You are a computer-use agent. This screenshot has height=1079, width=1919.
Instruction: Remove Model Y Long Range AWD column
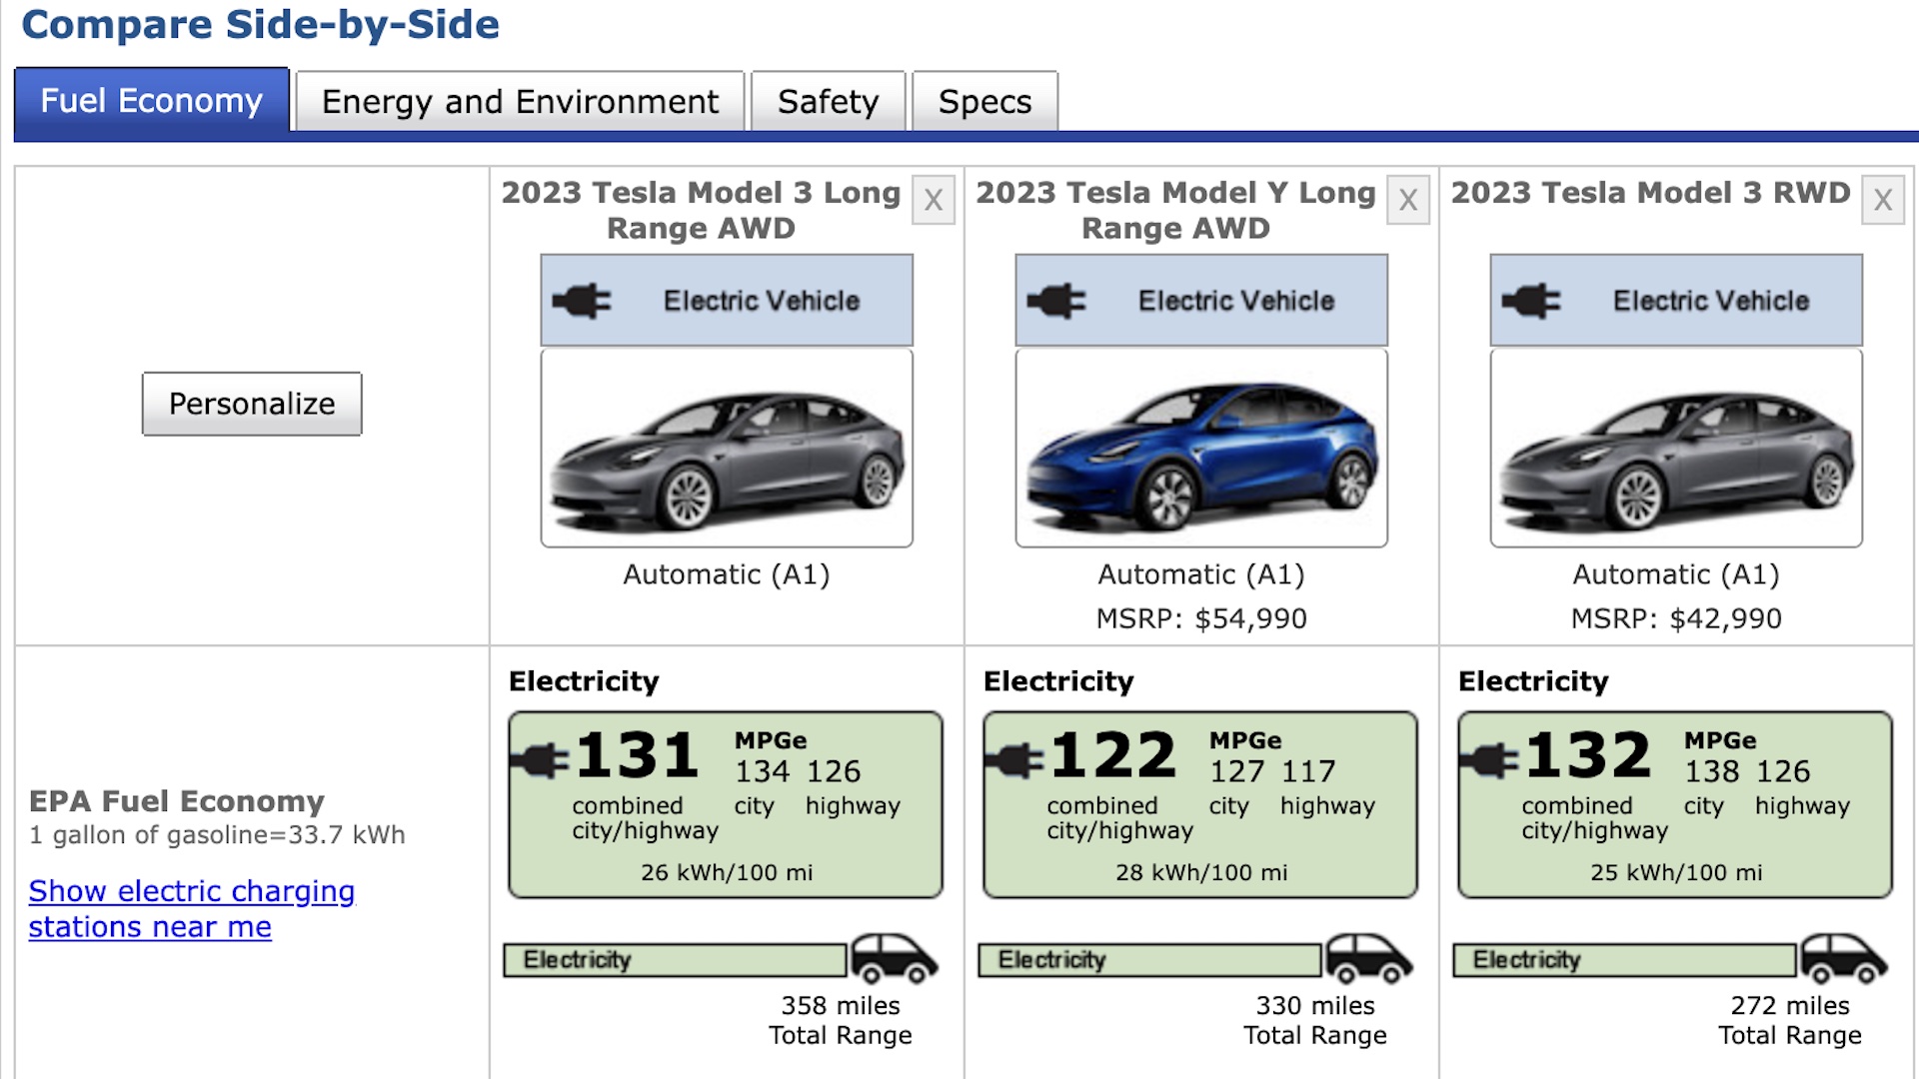(x=1408, y=200)
